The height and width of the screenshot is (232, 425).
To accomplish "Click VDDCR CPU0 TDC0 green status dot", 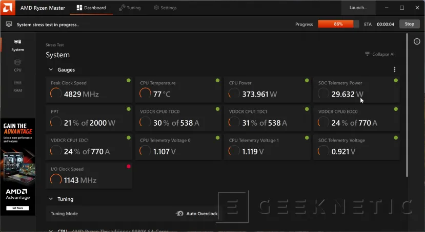I will (217, 109).
